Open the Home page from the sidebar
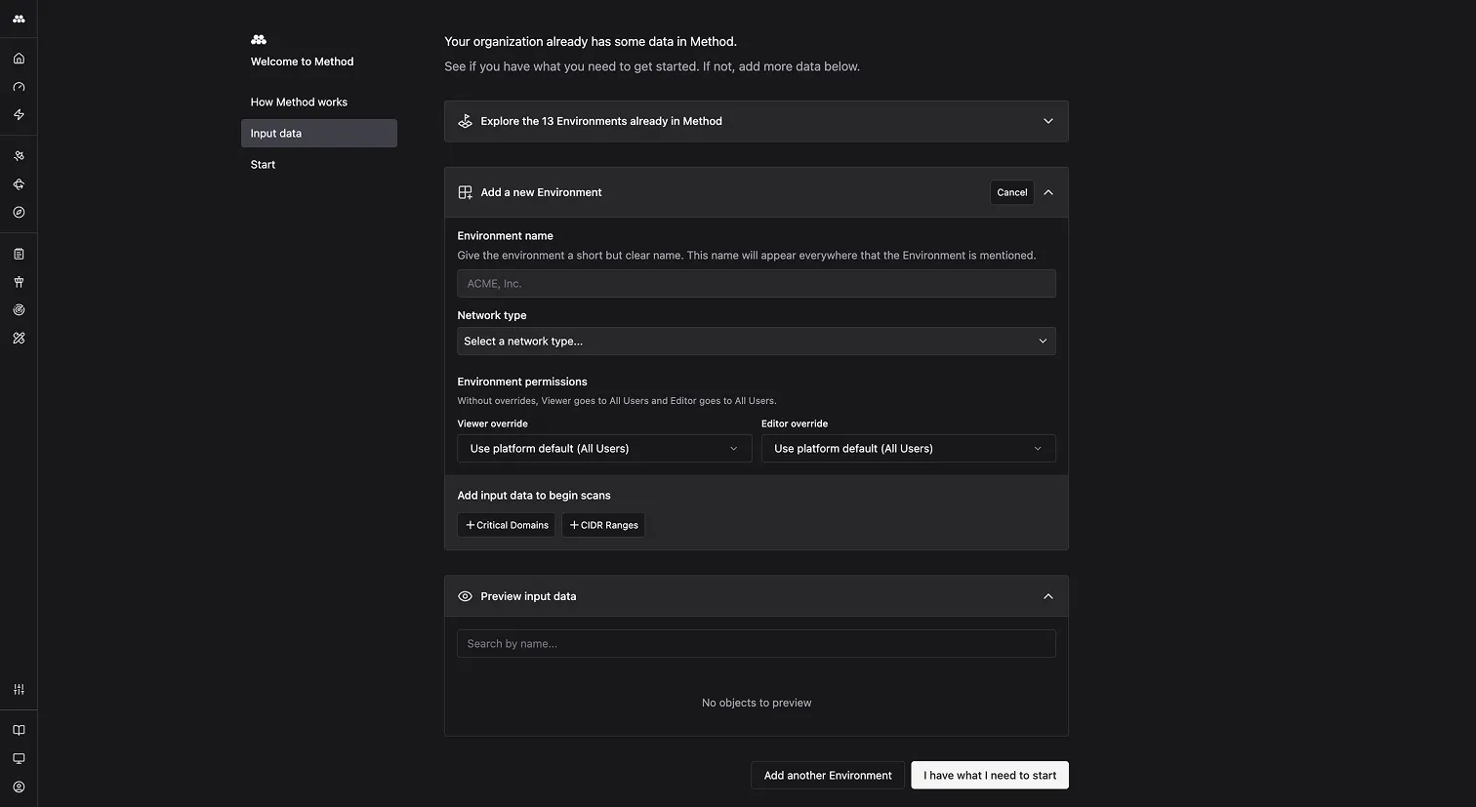The image size is (1476, 807). click(x=19, y=59)
